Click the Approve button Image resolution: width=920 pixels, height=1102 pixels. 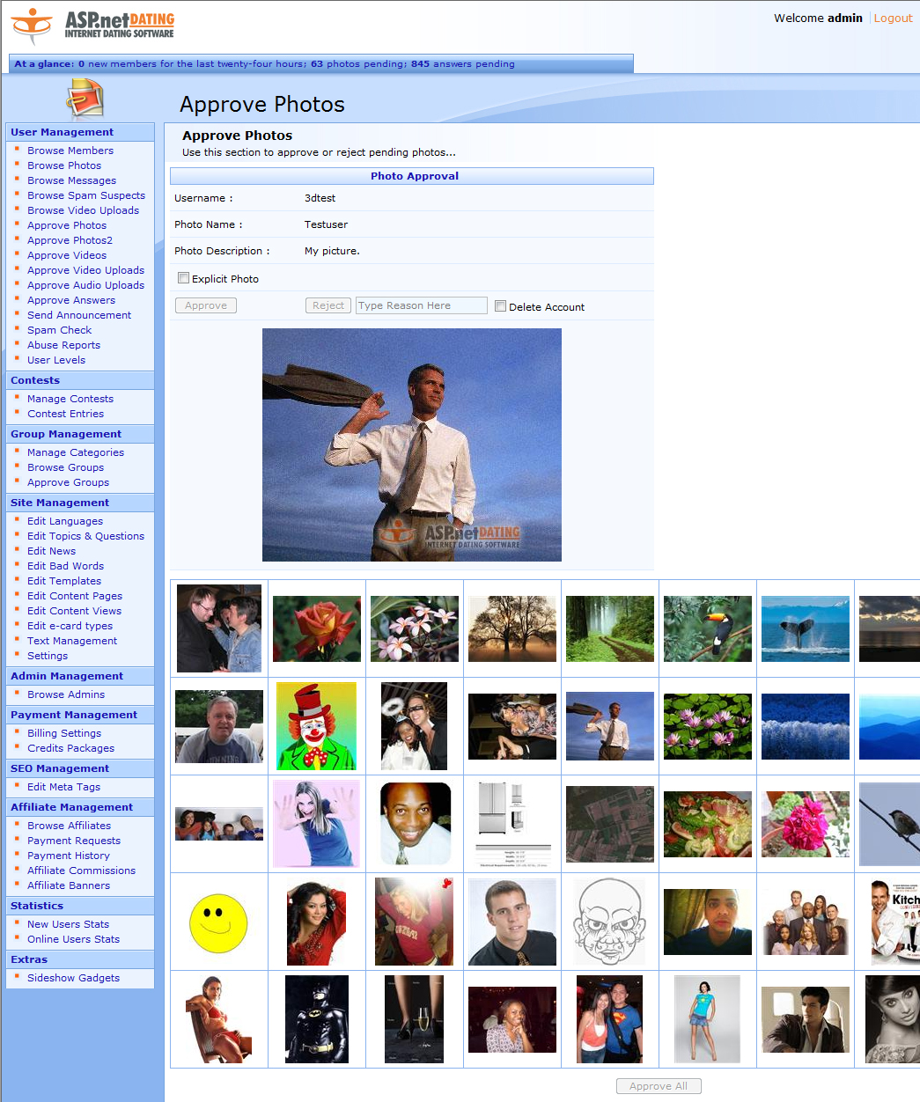click(205, 305)
